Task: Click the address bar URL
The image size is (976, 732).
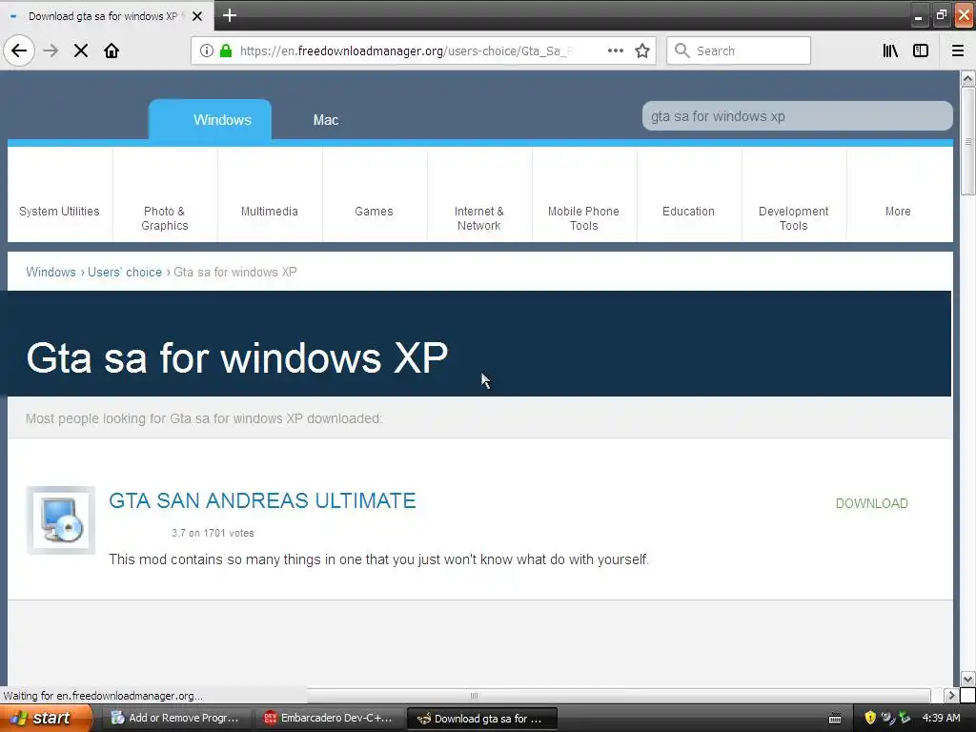Action: pos(403,51)
